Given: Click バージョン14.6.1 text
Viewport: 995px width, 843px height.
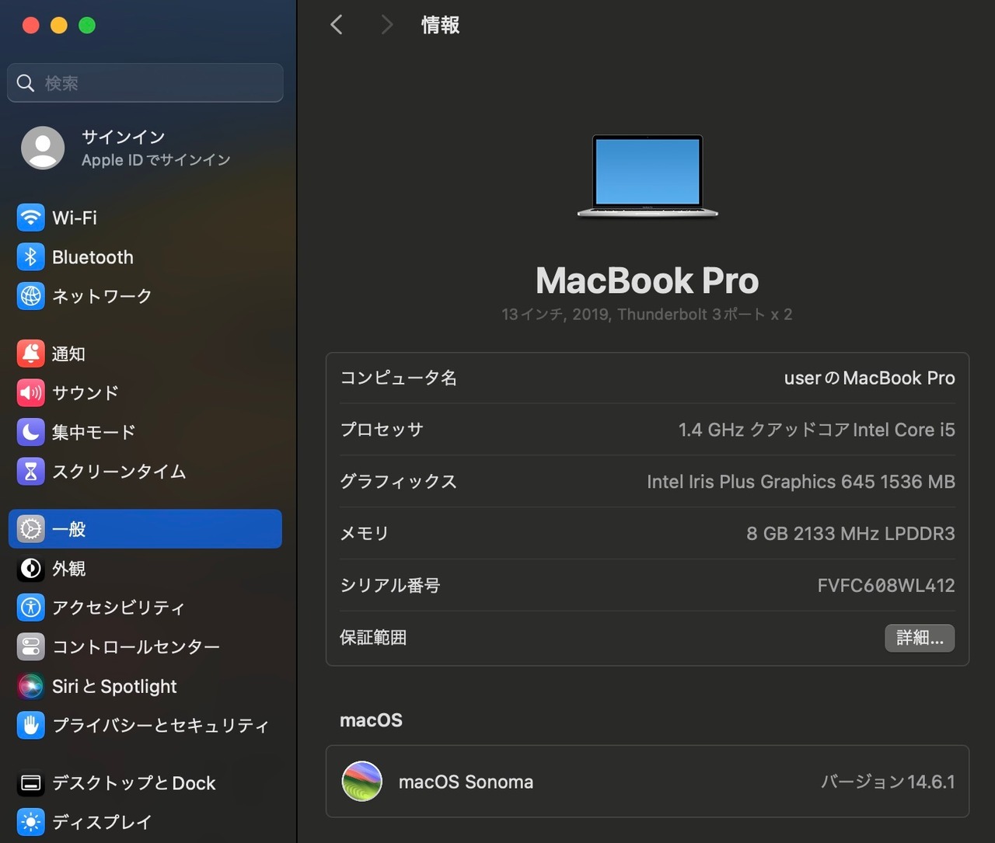Looking at the screenshot, I should tap(888, 782).
